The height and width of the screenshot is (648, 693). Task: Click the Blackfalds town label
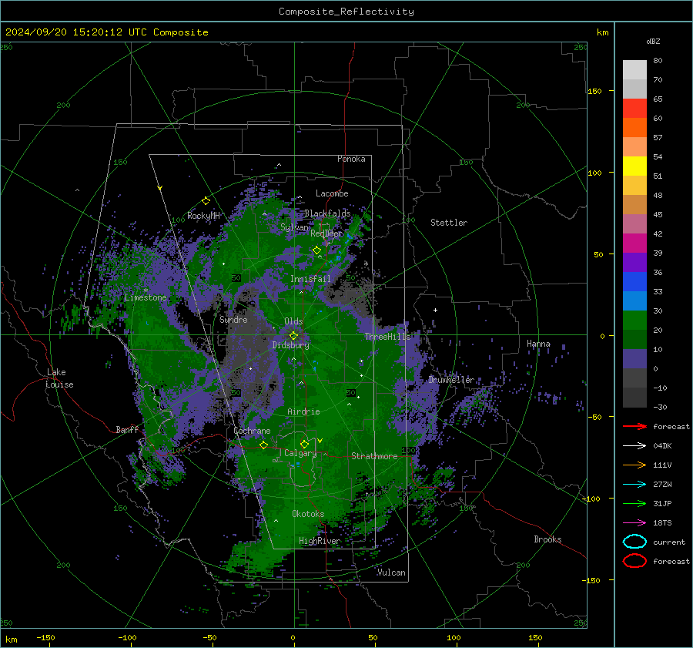pyautogui.click(x=327, y=213)
